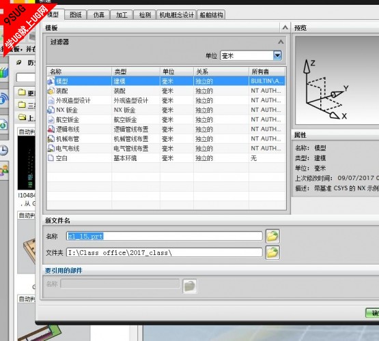This screenshot has width=379, height=341.
Task: Select the 加工 tab
Action: coord(122,15)
